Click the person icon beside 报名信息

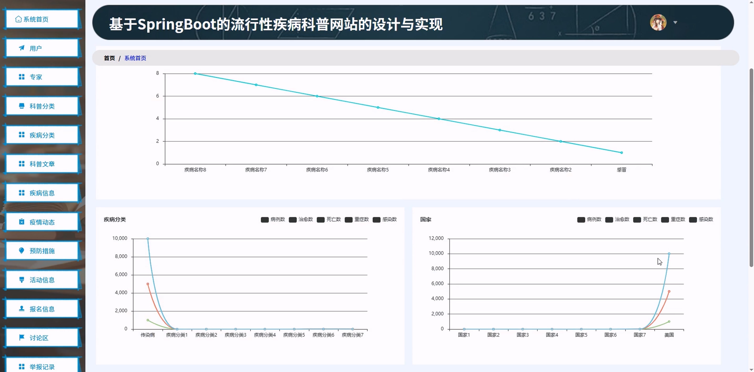22,309
